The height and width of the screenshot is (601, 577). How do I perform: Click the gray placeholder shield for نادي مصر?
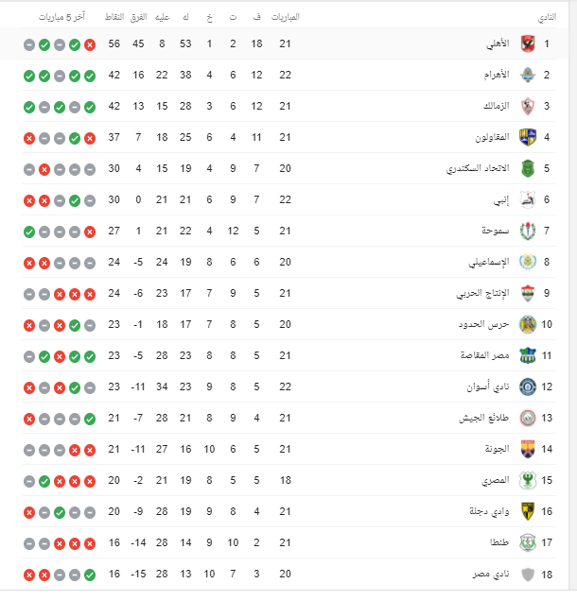coord(528,575)
